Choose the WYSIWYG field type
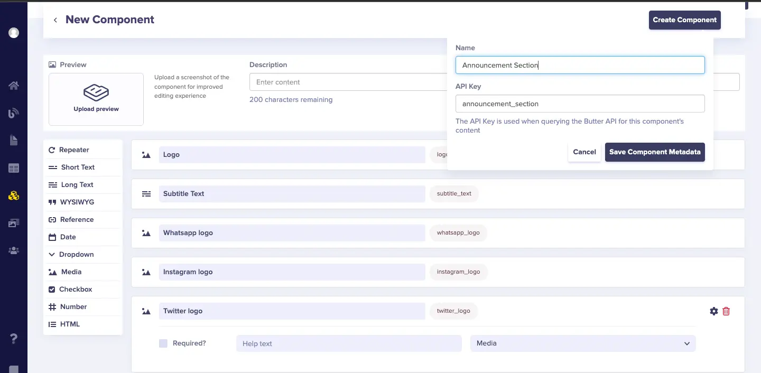The height and width of the screenshot is (373, 761). (77, 202)
